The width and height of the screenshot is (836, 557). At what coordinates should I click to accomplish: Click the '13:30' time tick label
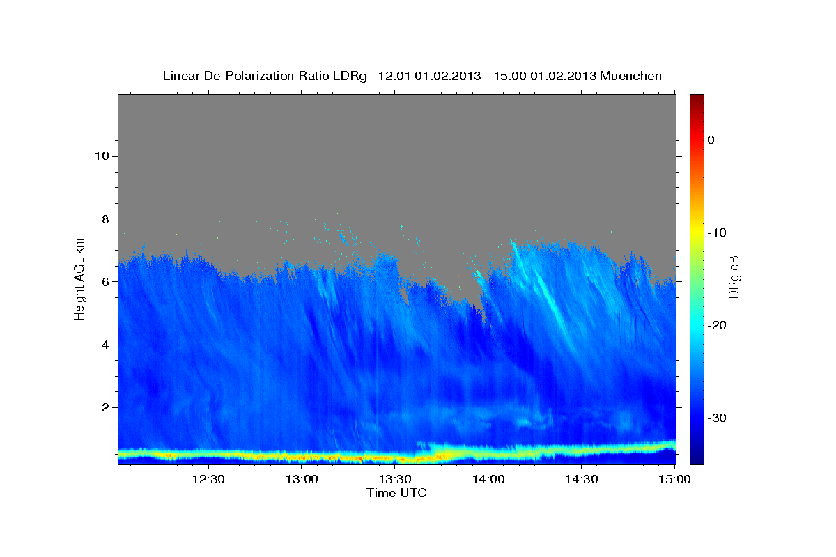click(395, 479)
